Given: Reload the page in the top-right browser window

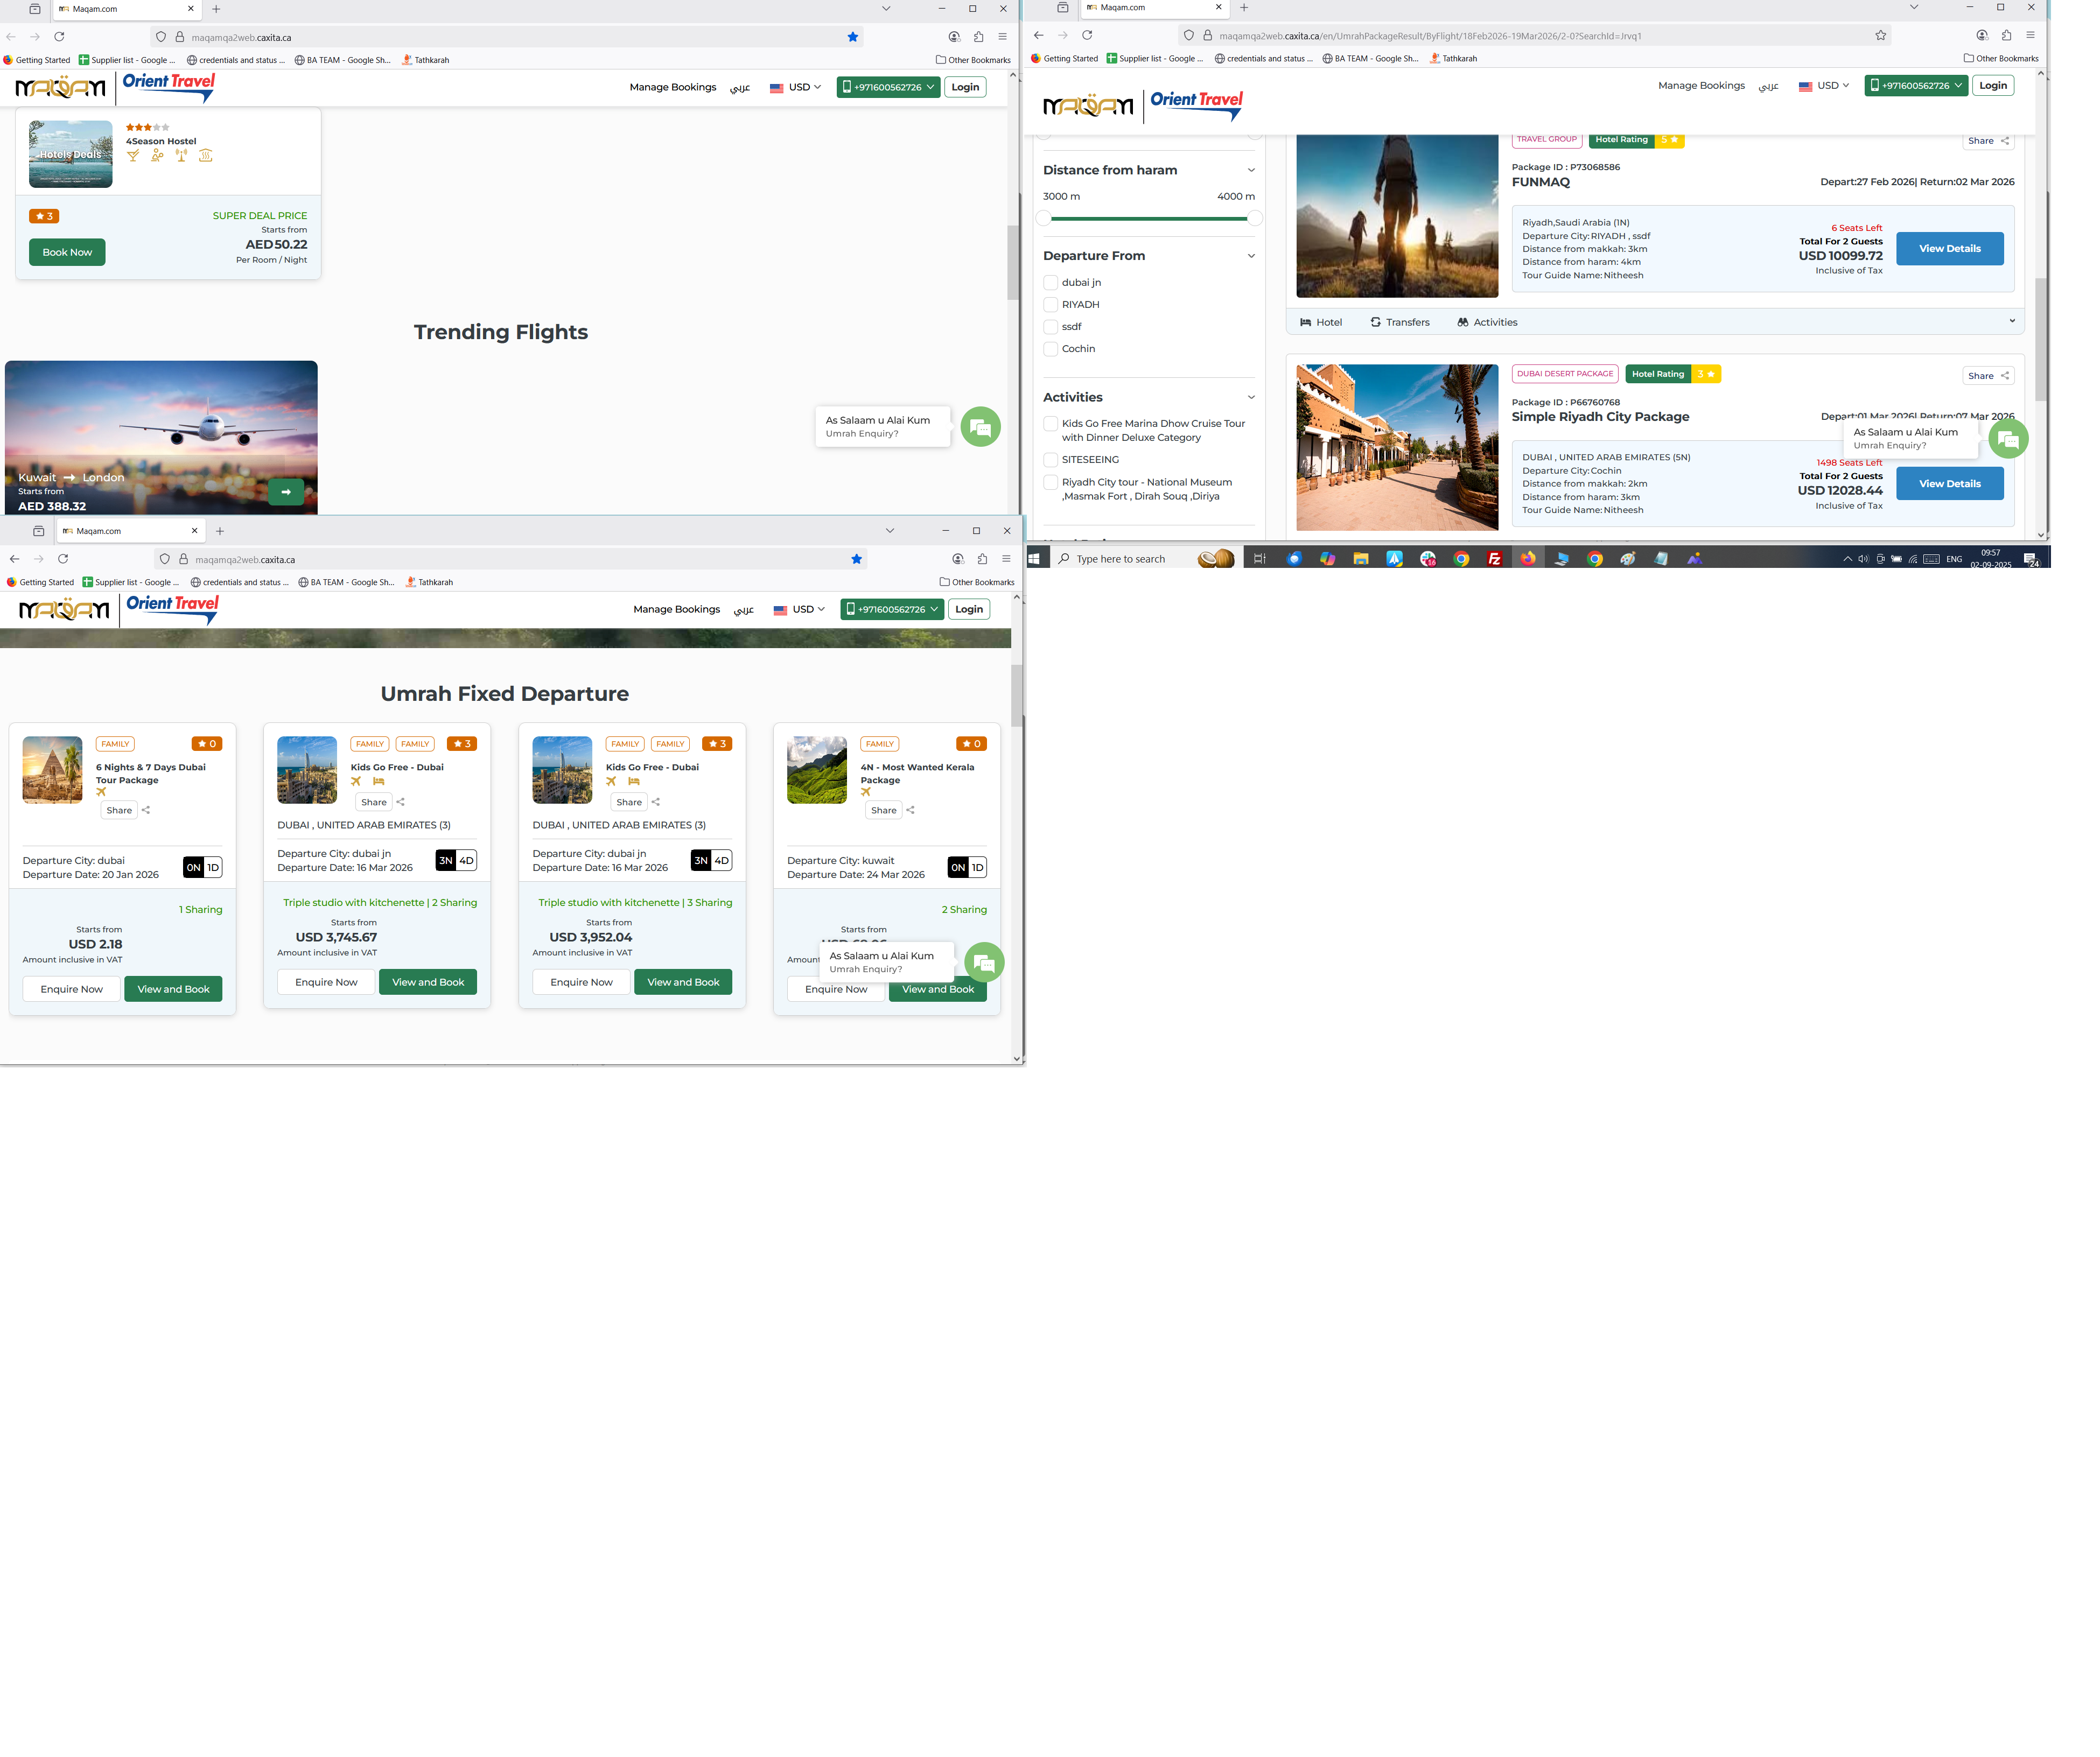Looking at the screenshot, I should tap(1087, 35).
